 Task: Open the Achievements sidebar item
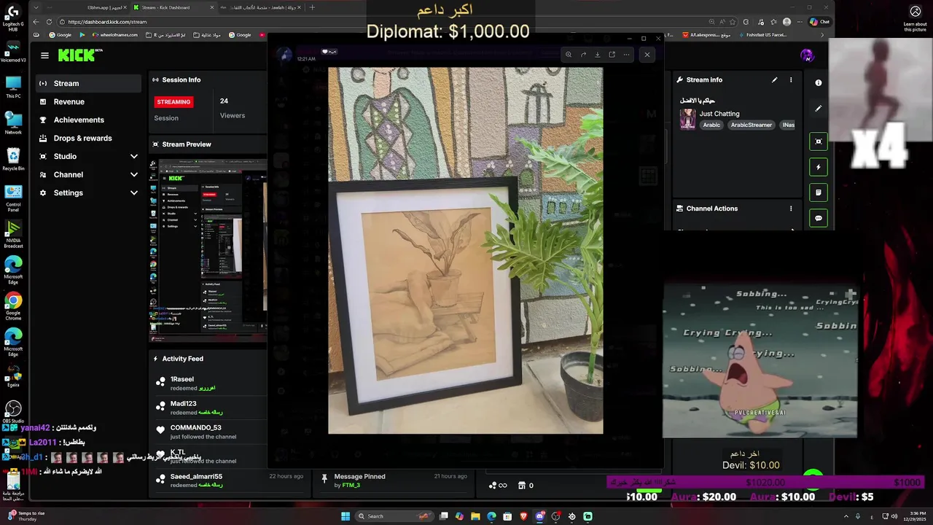click(x=88, y=120)
